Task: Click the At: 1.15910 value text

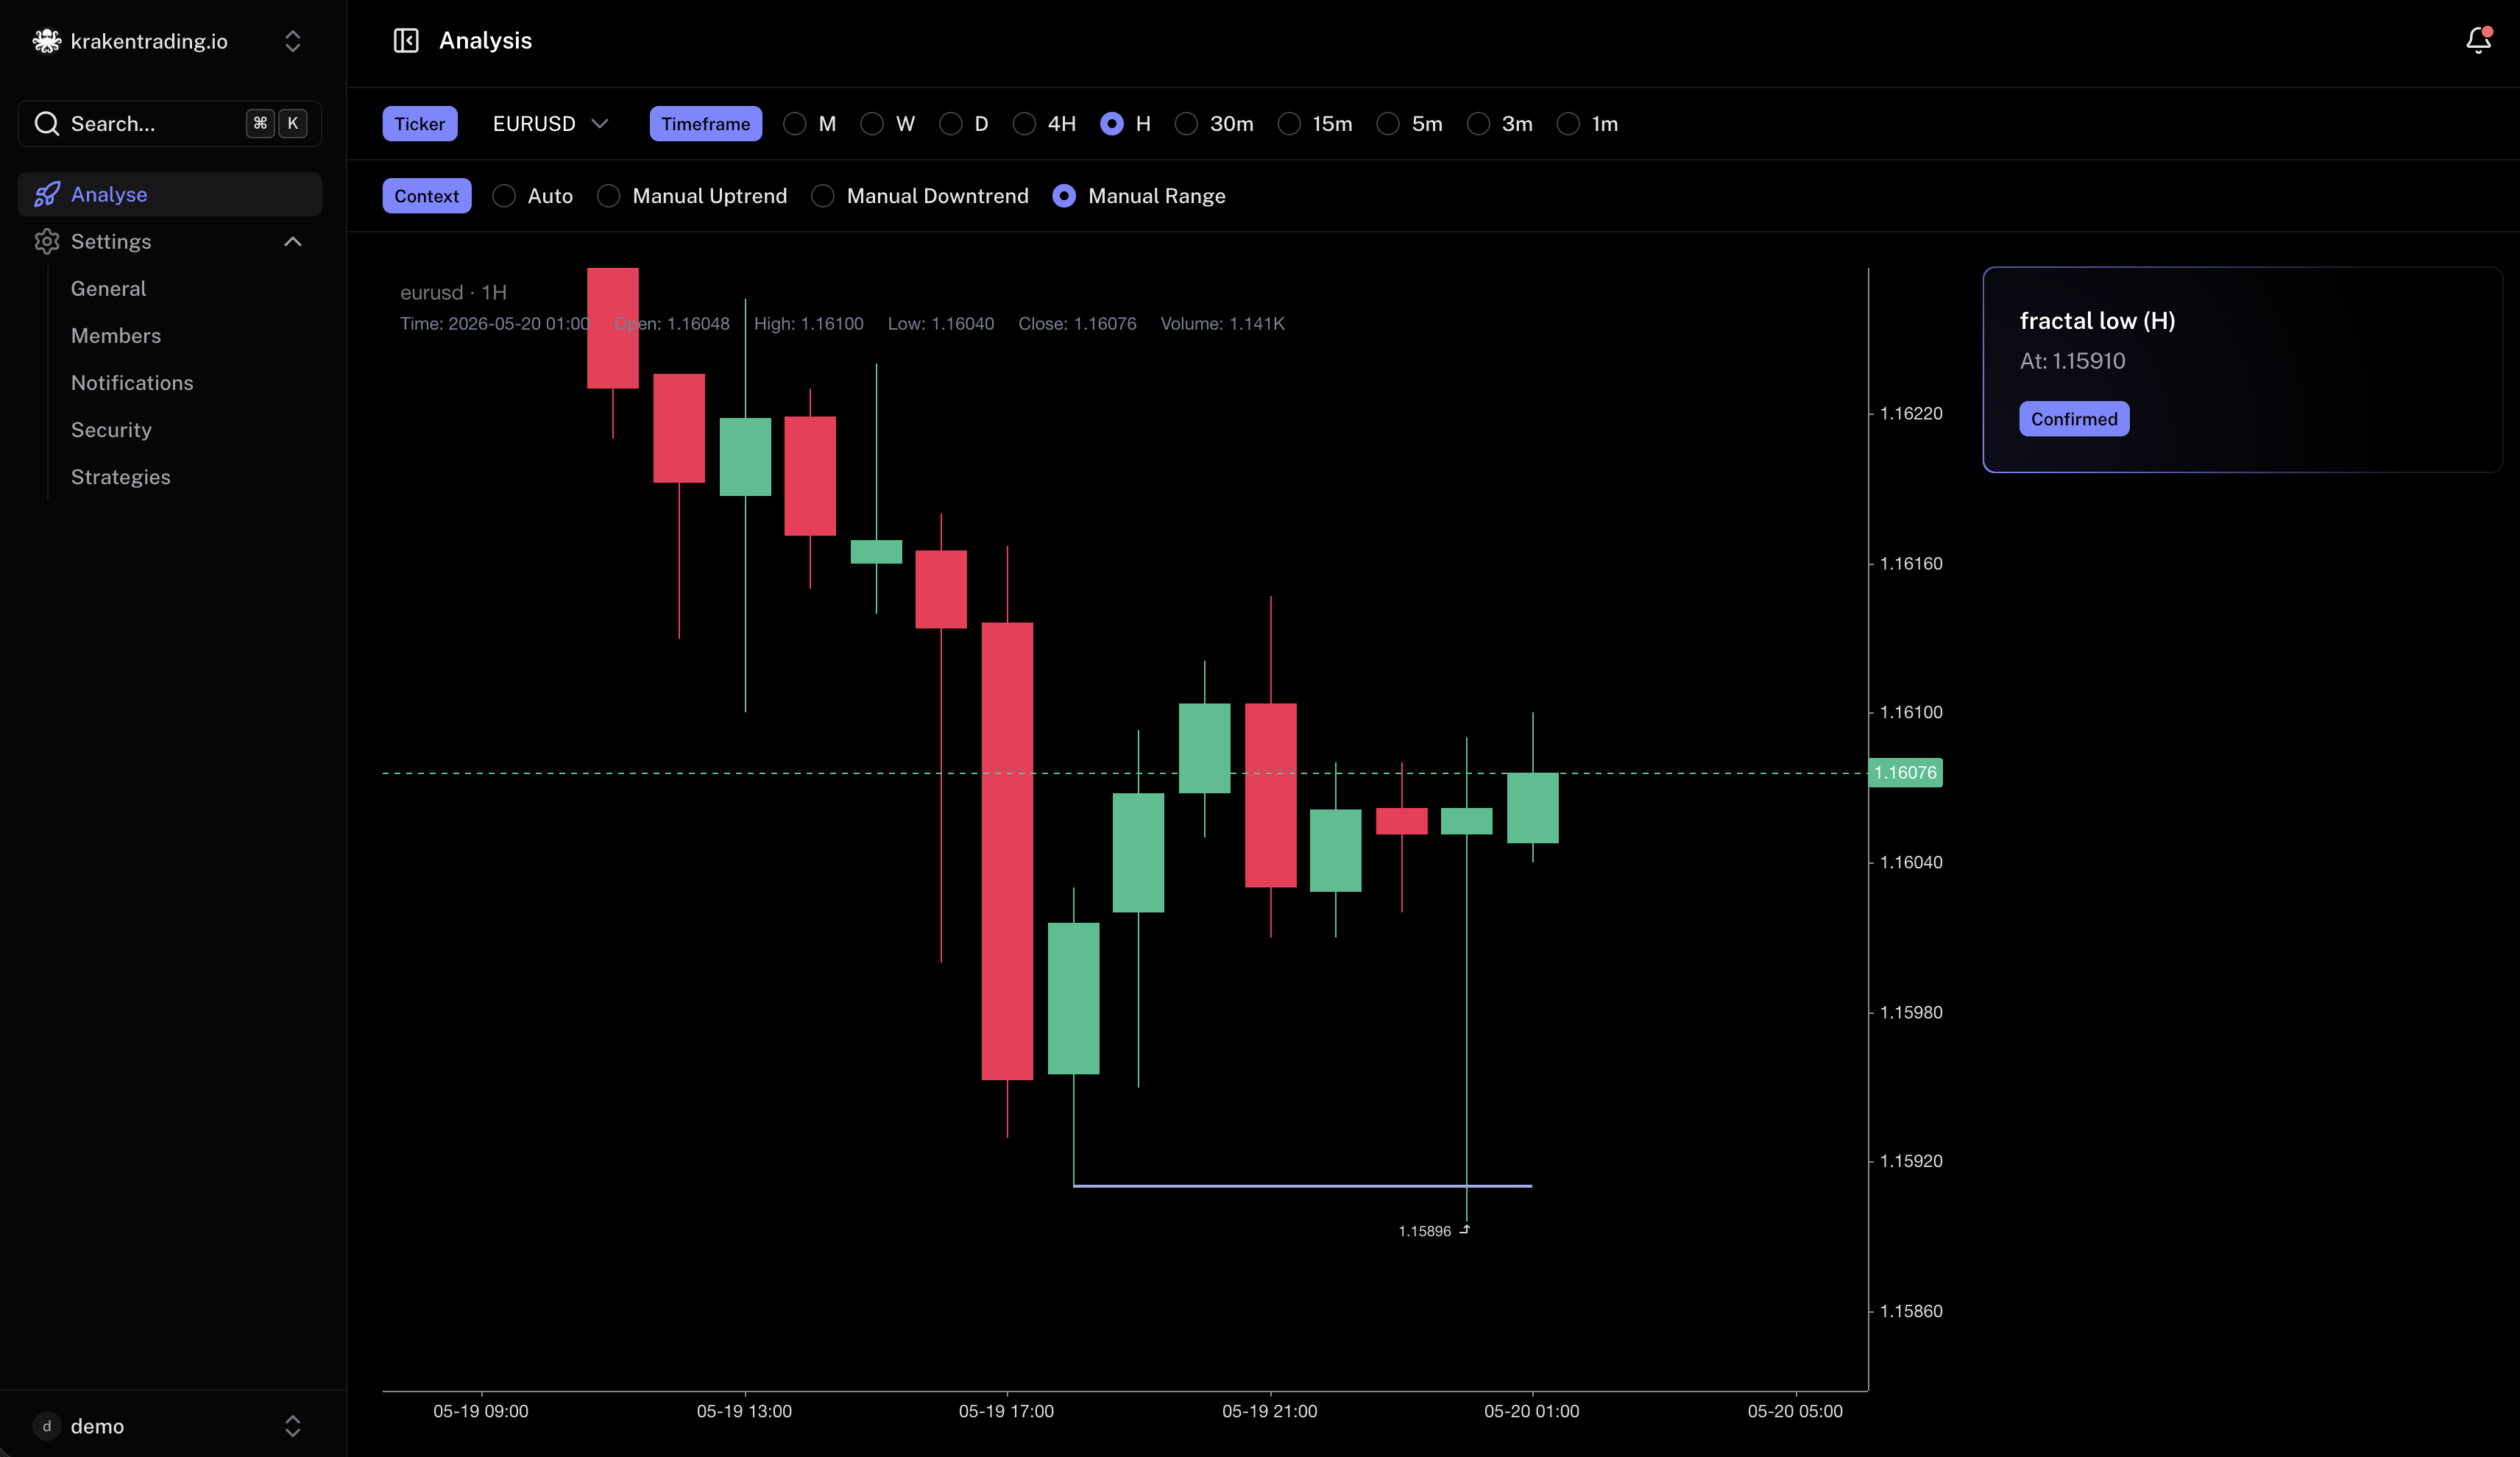Action: click(2072, 361)
